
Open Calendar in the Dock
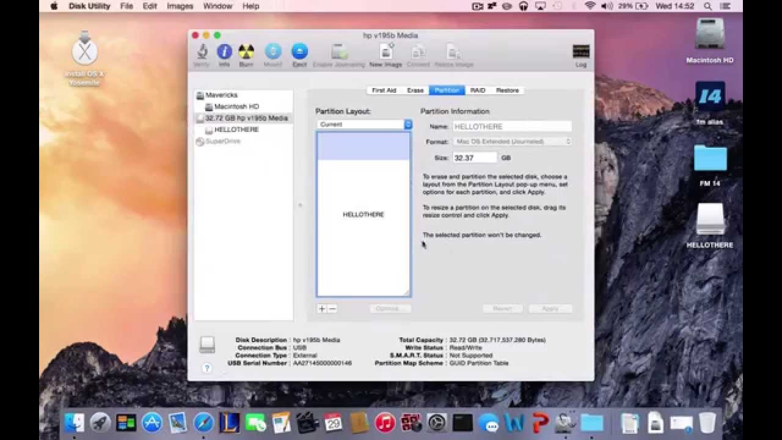click(333, 422)
